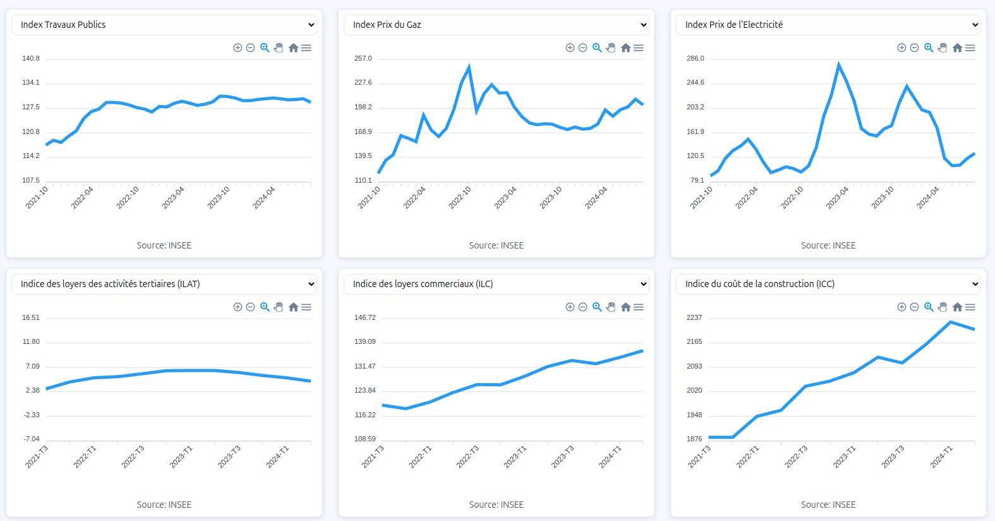Enable panning on the Electricité chart
Screen dimensions: 995x521
click(x=943, y=48)
